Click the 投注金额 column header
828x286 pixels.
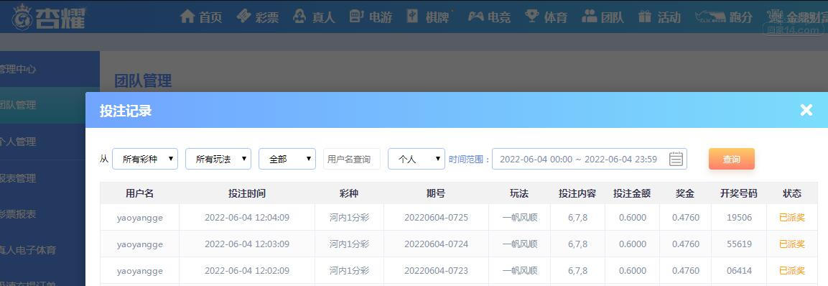click(x=632, y=193)
